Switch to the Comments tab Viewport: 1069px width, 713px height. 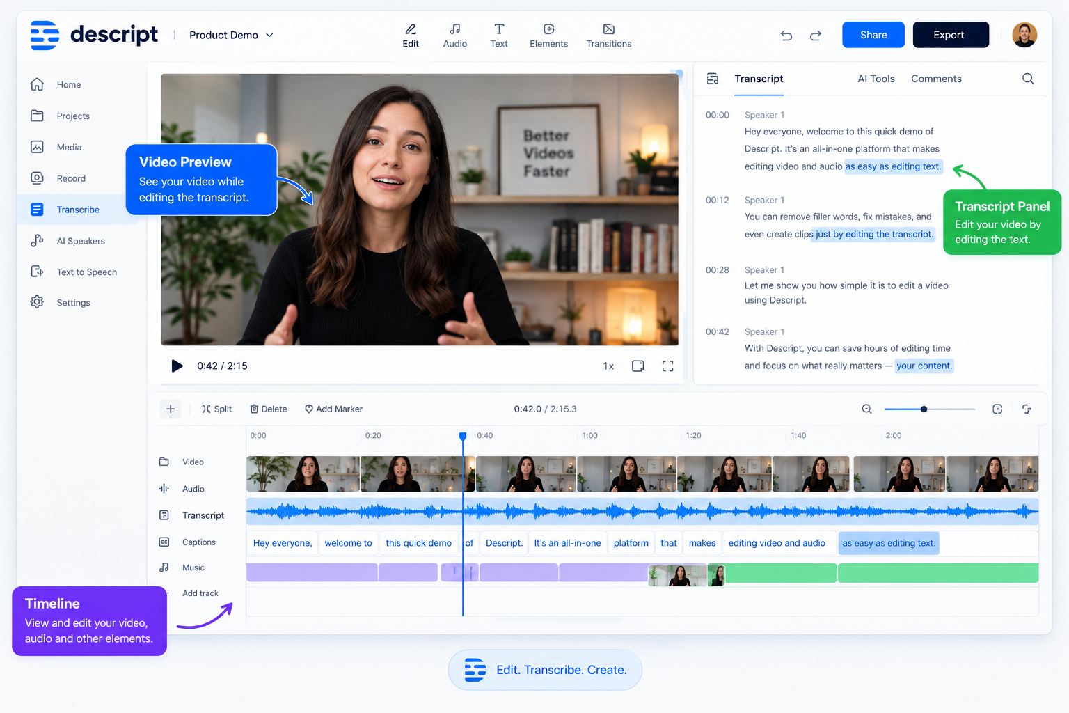tap(936, 79)
